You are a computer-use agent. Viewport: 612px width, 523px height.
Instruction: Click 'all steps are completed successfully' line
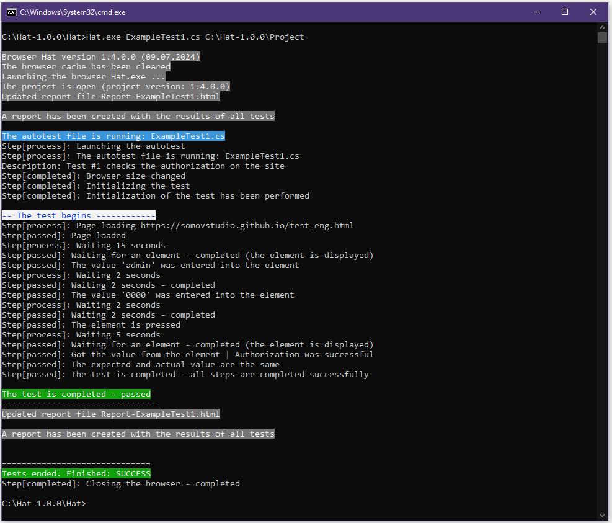[x=185, y=375]
